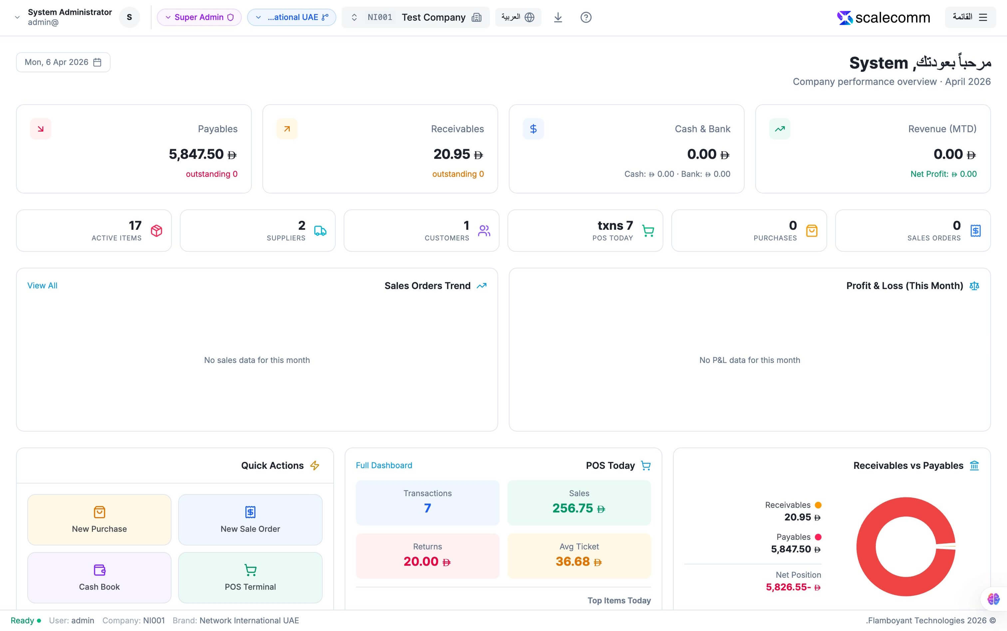The width and height of the screenshot is (1007, 631).
Task: Switch language to العربية
Action: (518, 17)
